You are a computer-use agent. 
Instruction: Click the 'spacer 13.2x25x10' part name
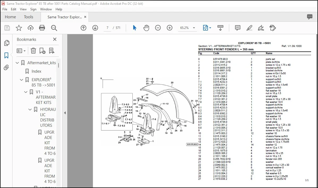[276, 179]
